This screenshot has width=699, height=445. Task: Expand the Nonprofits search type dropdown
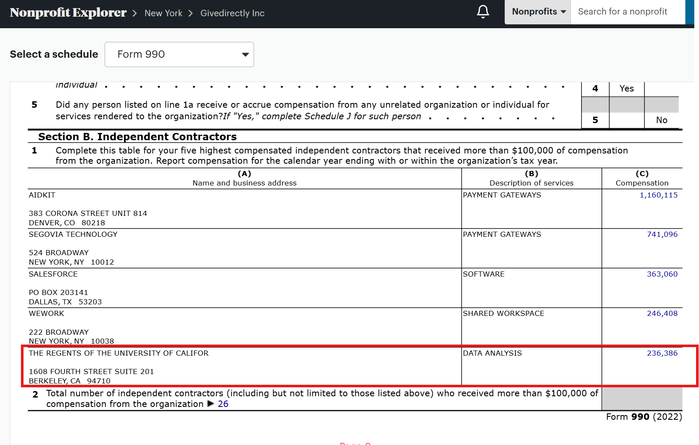point(538,12)
